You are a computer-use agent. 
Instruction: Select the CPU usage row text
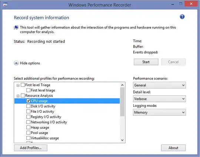pyautogui.click(x=39, y=101)
